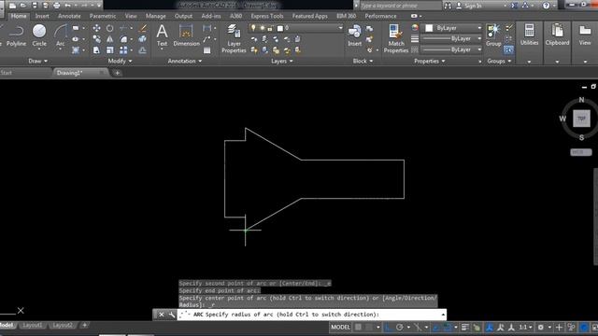Viewport: 598px width, 336px height.
Task: Switch to the Insert ribbon tab
Action: coord(42,16)
